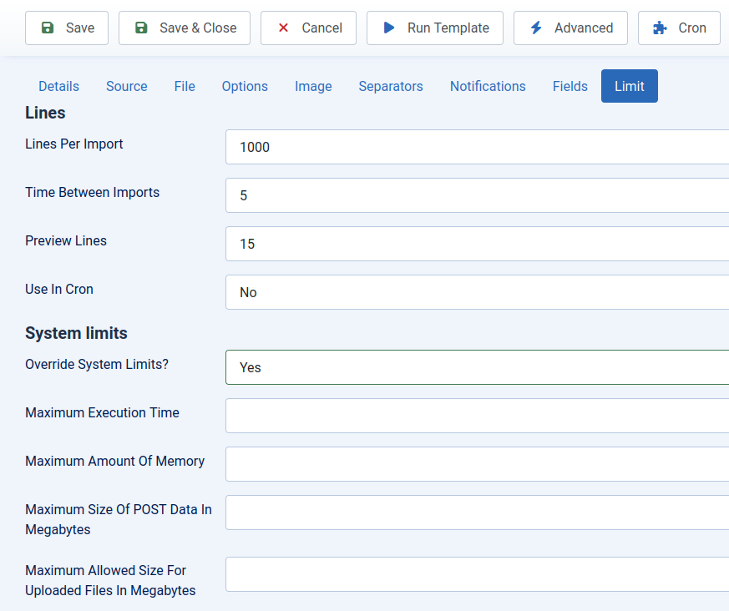
Task: Click the Maximum Execution Time field
Action: (476, 416)
